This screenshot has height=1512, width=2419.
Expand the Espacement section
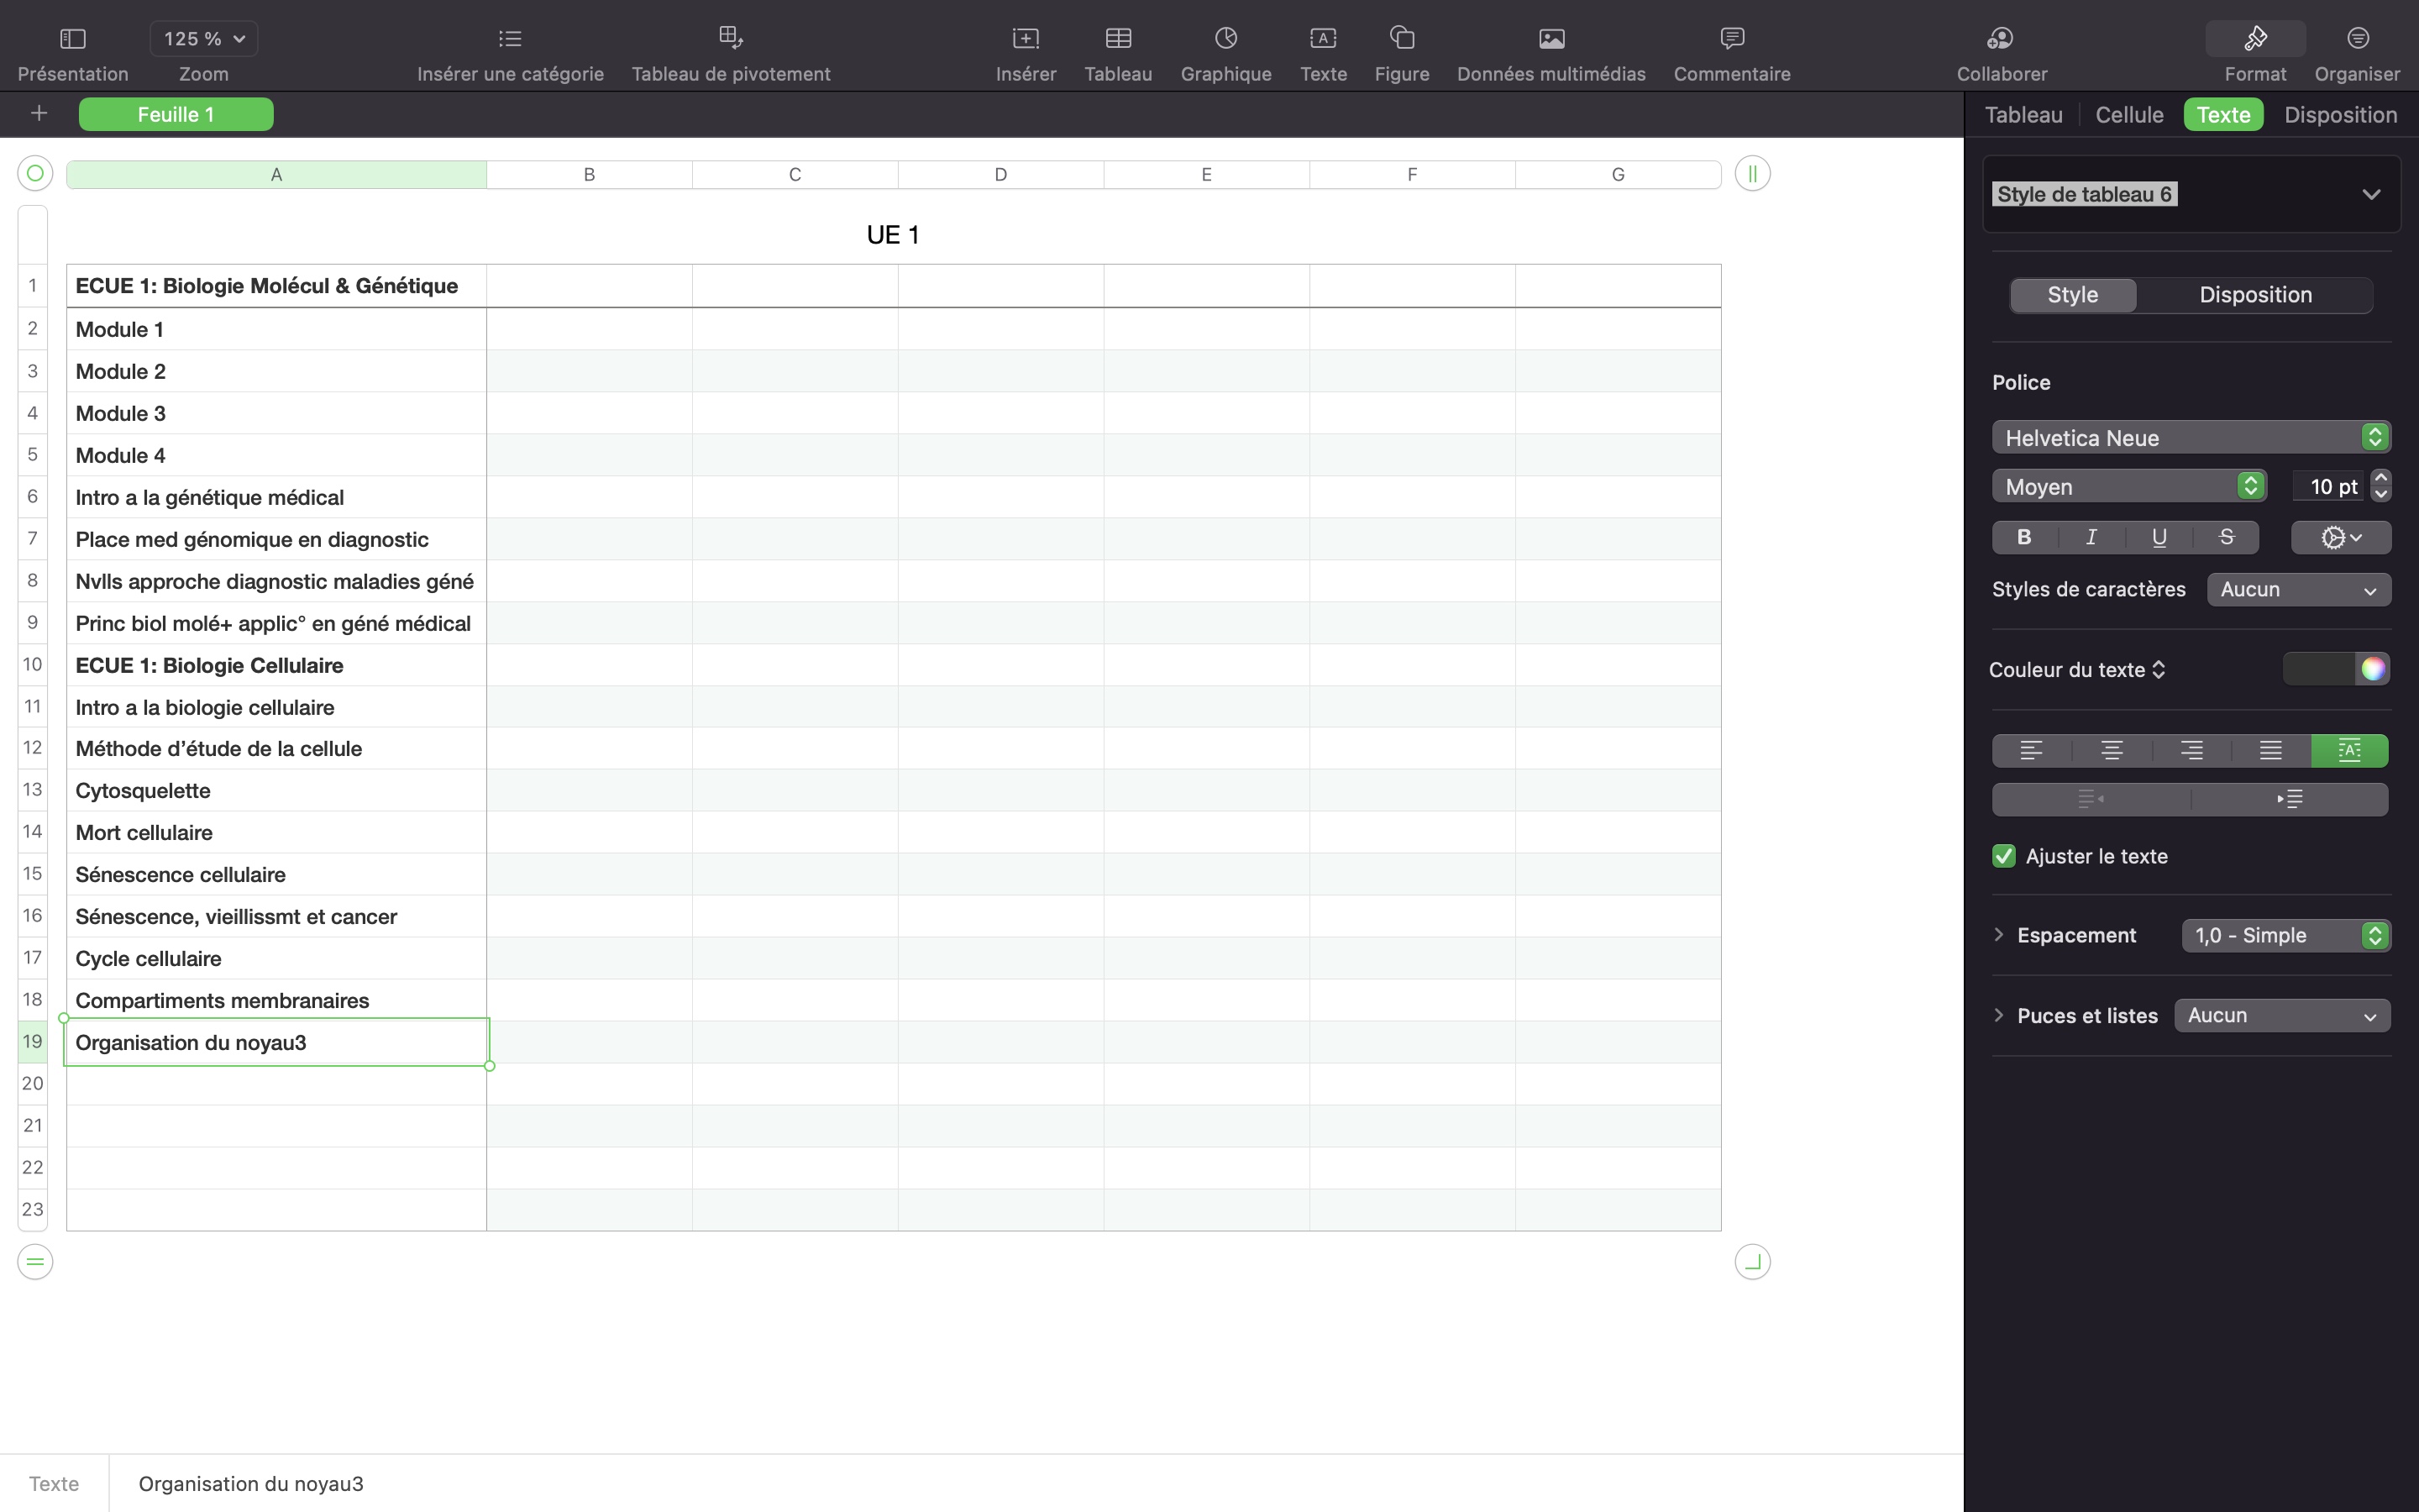(x=1999, y=935)
